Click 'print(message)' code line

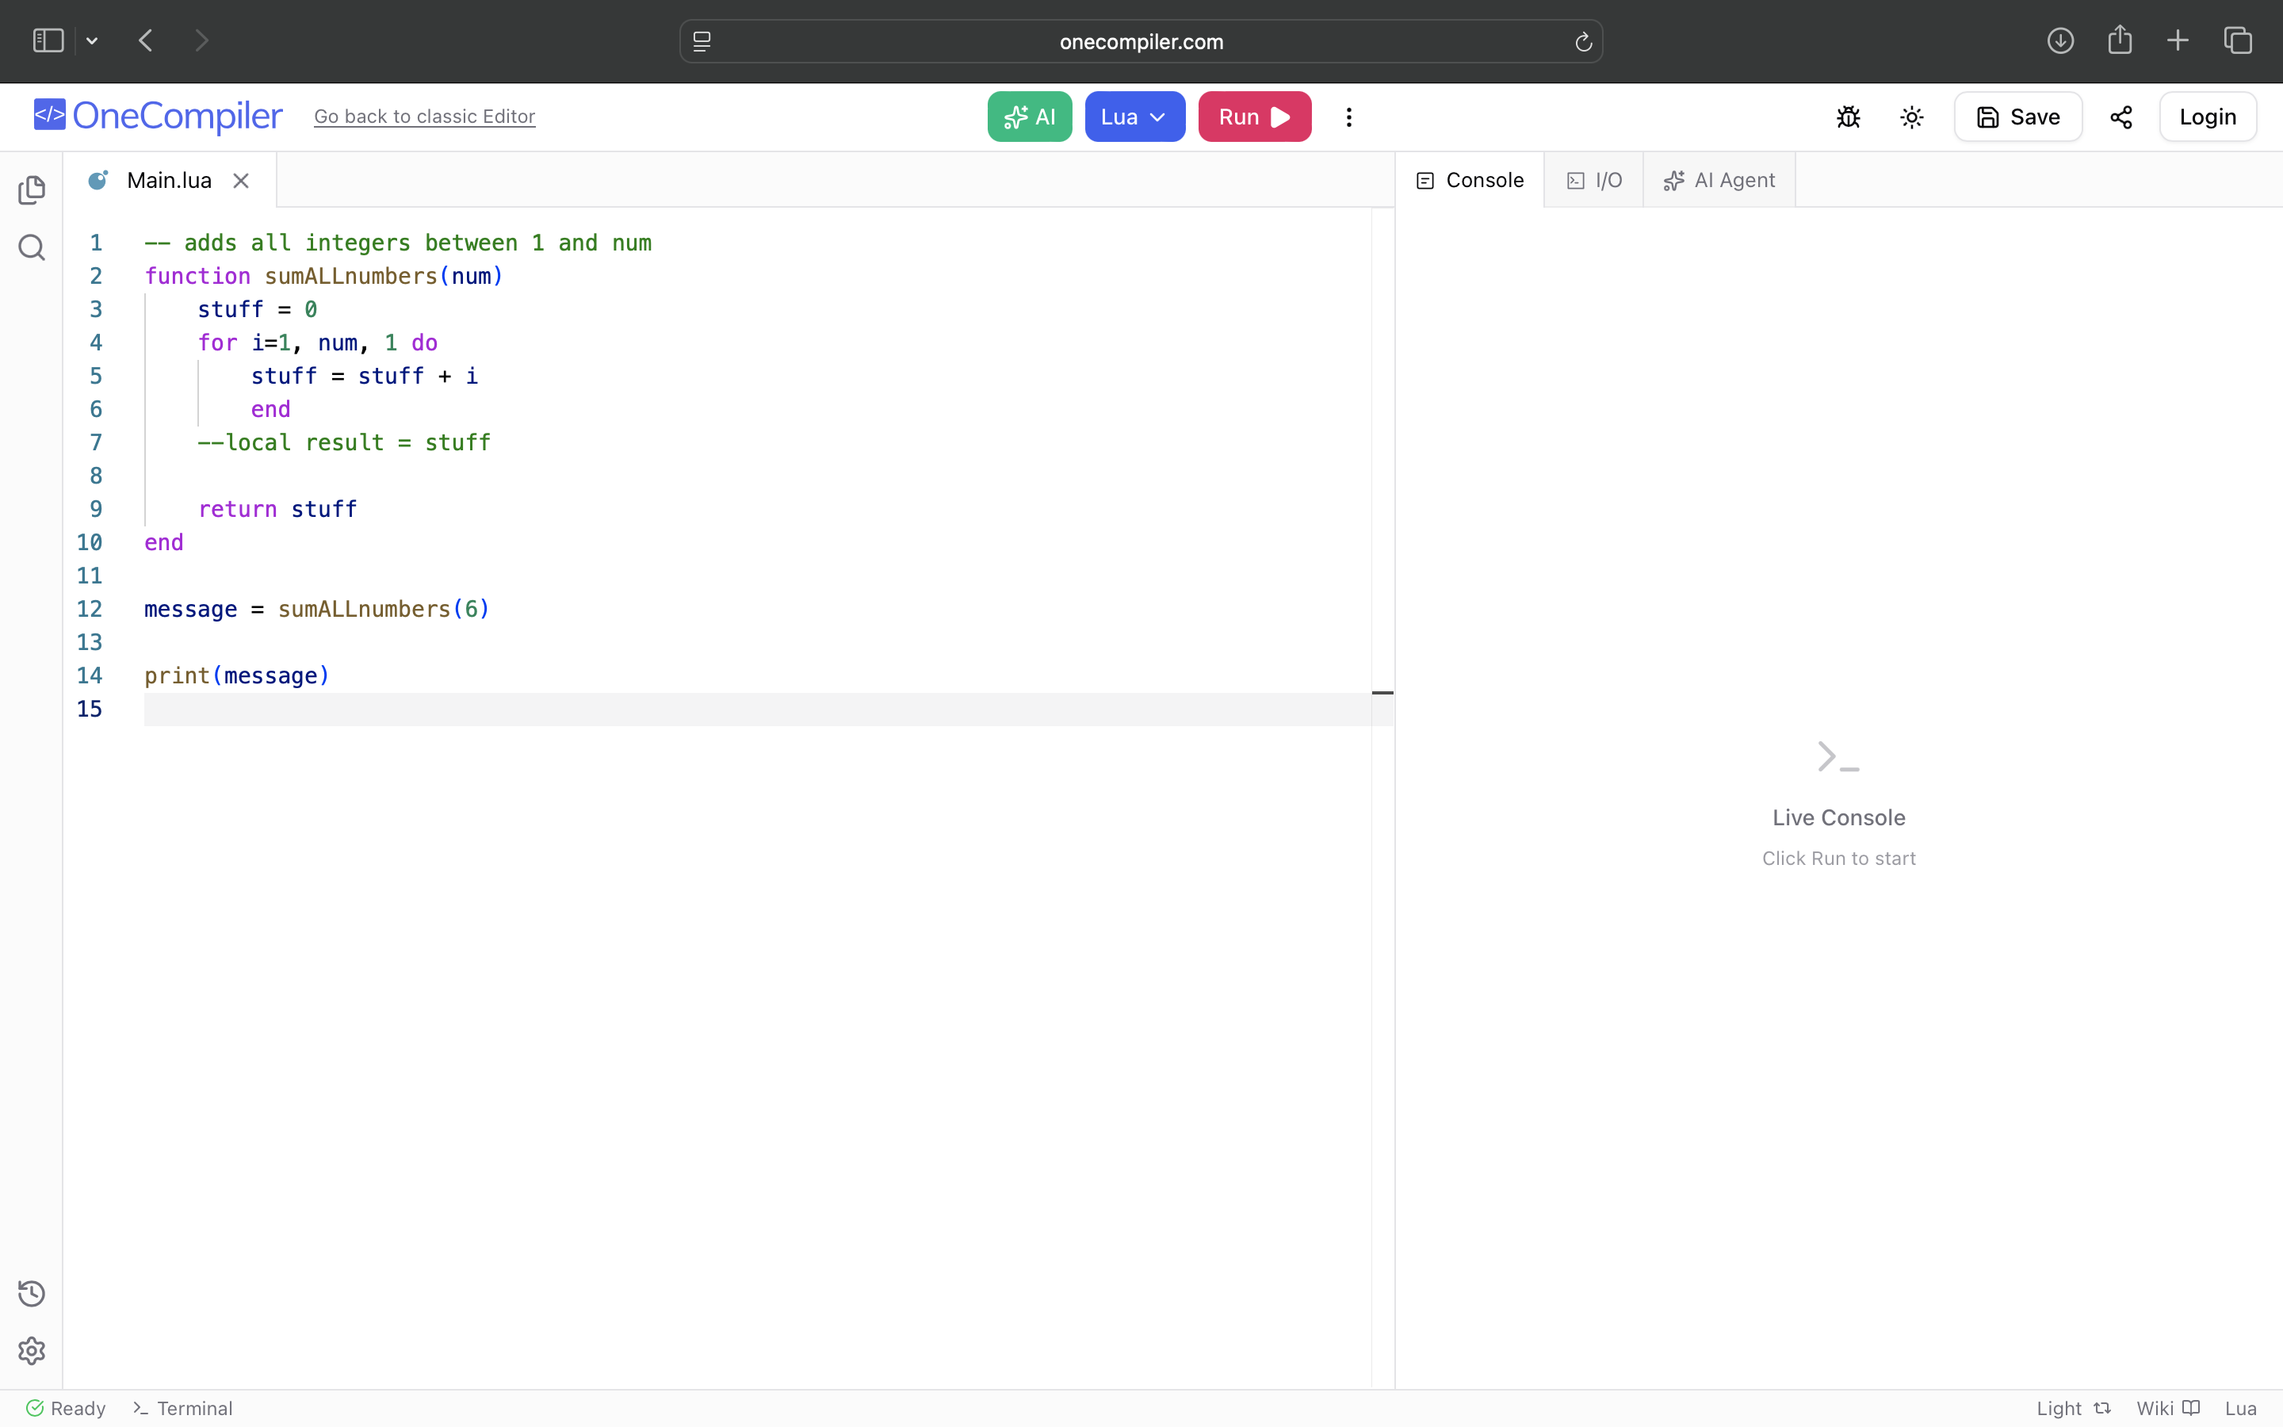point(237,675)
